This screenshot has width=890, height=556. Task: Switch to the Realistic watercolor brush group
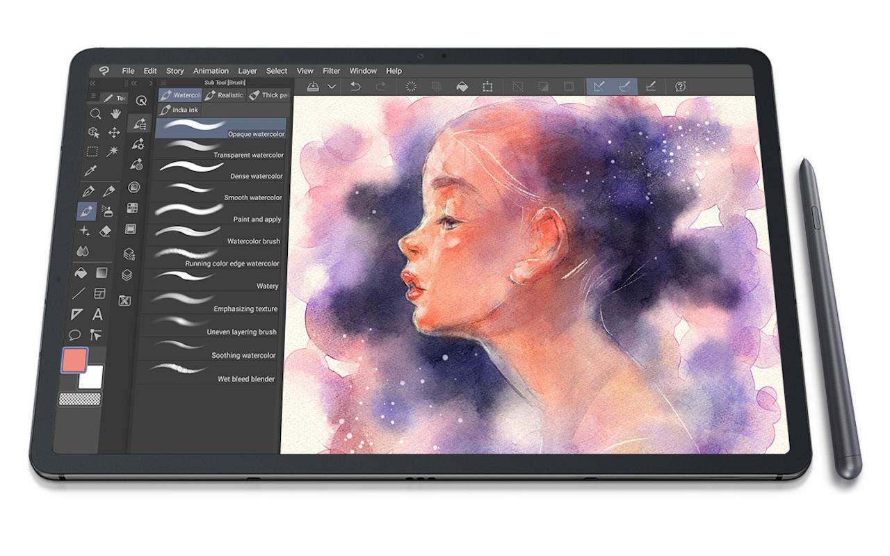tap(224, 95)
